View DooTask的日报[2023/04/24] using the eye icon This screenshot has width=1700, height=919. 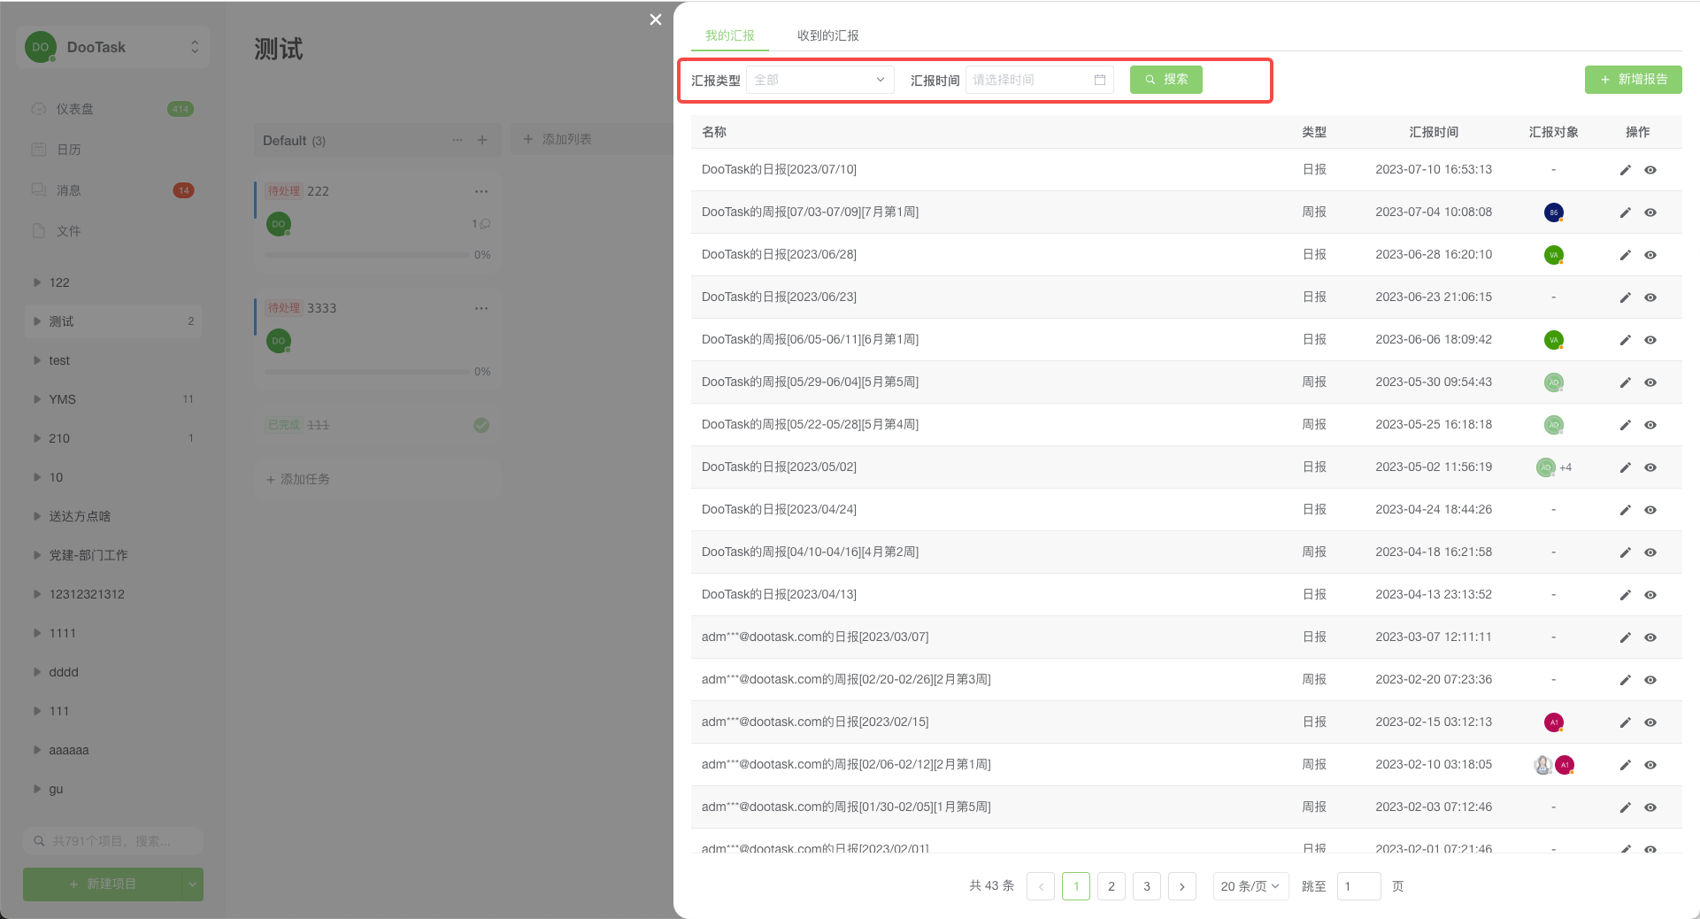point(1650,510)
